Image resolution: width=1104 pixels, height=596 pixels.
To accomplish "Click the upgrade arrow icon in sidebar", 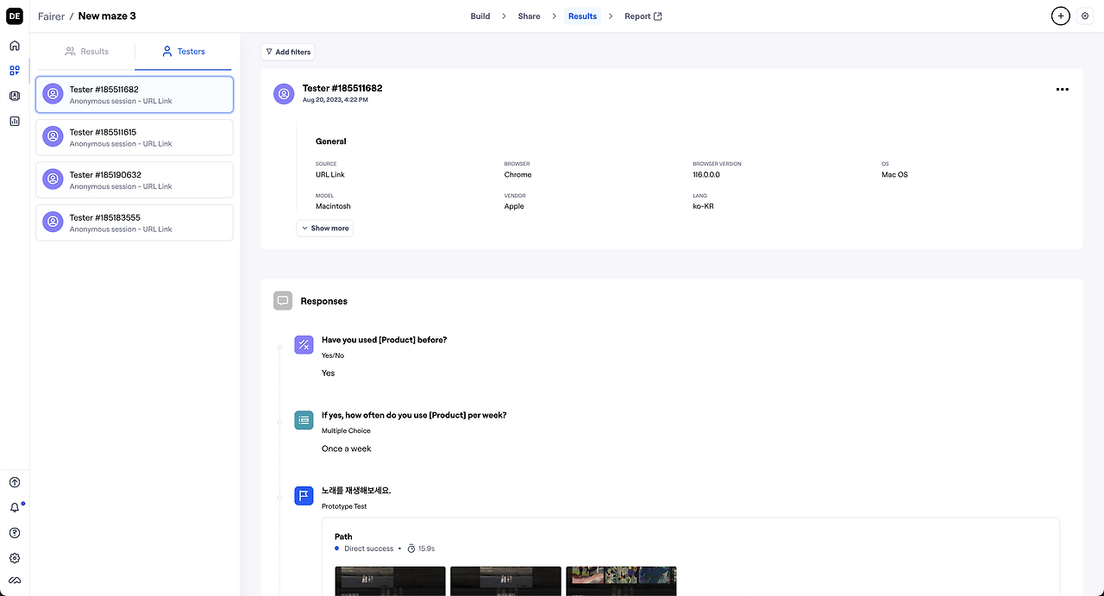I will pyautogui.click(x=15, y=483).
